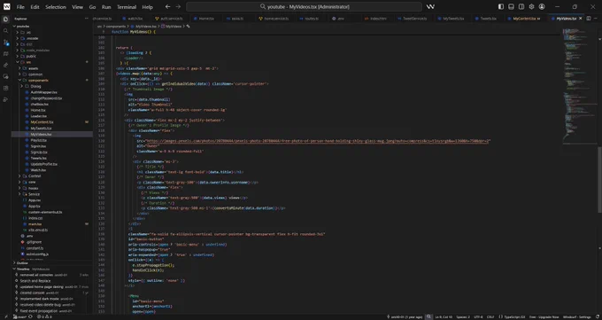Open the Selection menu
Image resolution: width=602 pixels, height=320 pixels.
[56, 7]
